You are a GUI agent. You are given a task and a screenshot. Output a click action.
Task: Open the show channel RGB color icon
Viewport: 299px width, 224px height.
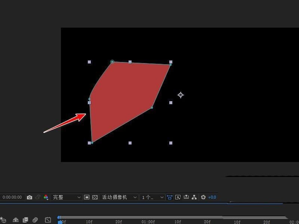[46, 197]
